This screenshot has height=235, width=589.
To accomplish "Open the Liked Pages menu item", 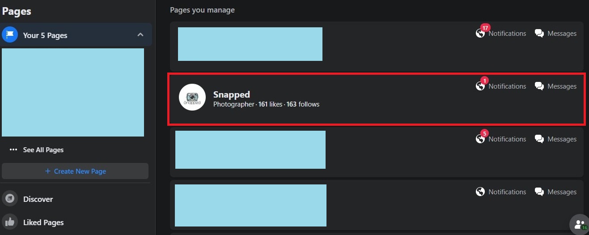I will (43, 222).
